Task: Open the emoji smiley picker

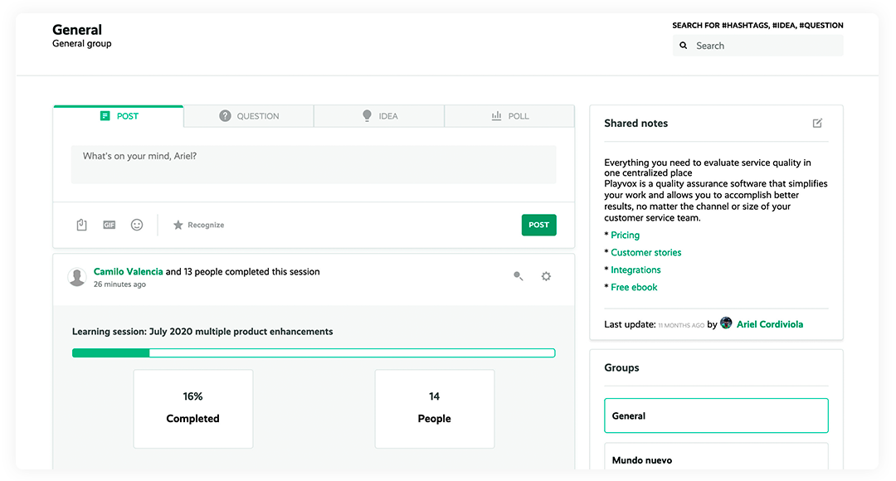Action: point(137,225)
